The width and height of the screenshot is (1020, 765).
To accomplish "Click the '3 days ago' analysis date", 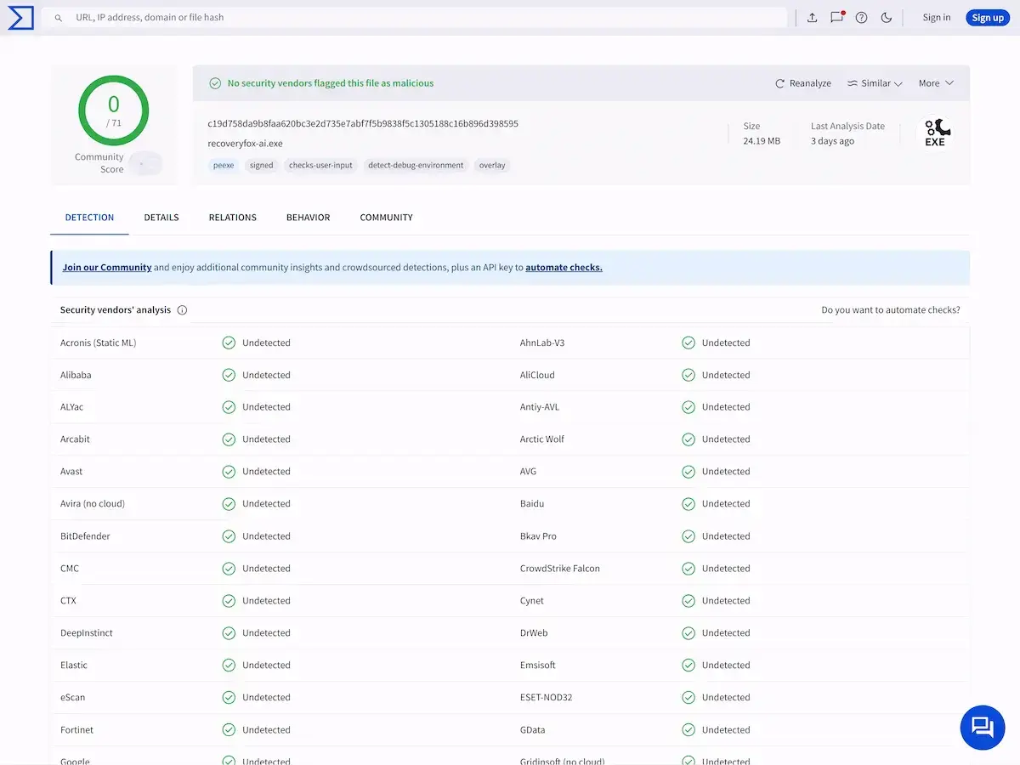I will click(832, 141).
